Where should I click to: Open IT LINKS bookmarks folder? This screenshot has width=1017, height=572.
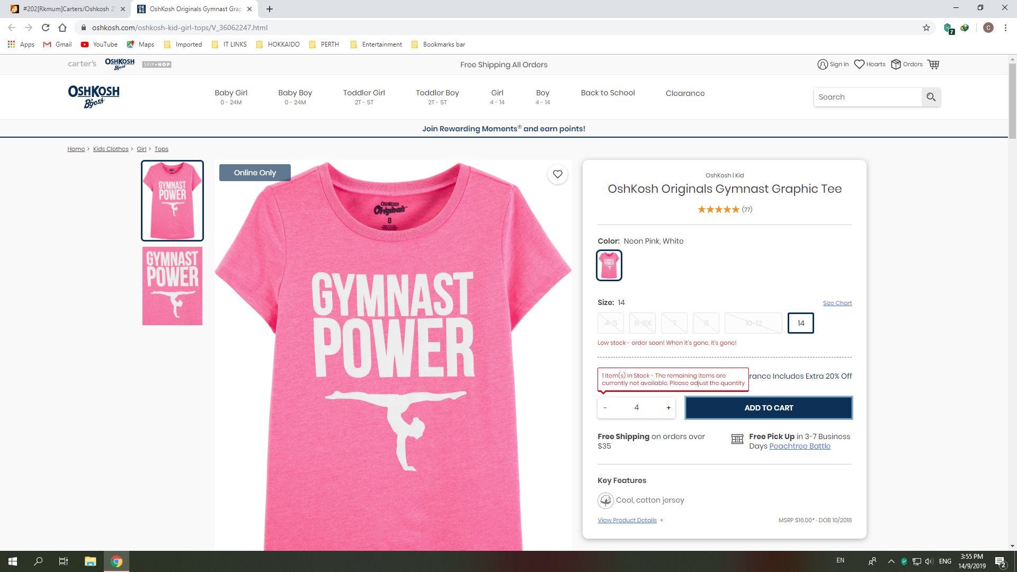pyautogui.click(x=229, y=44)
